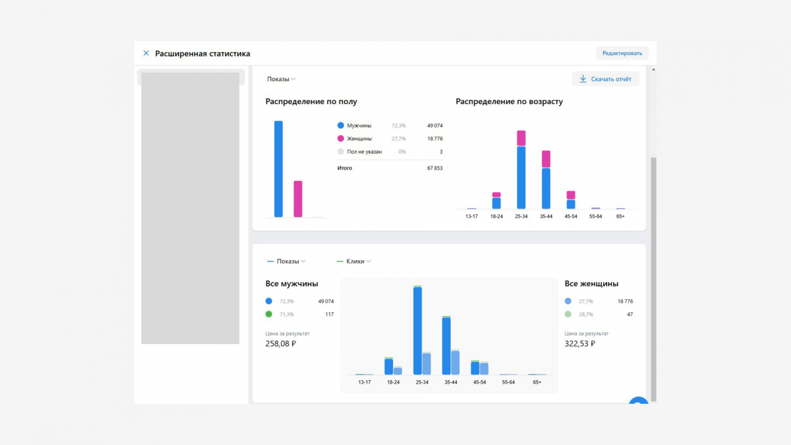Click the blue Мужчины legend dot

pos(341,126)
